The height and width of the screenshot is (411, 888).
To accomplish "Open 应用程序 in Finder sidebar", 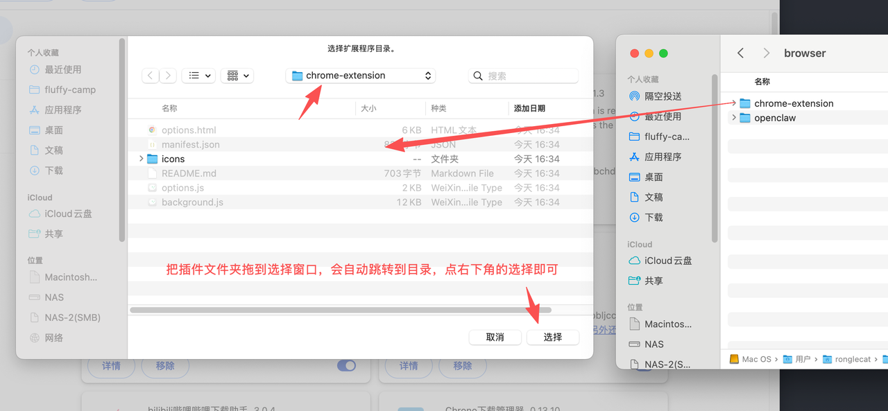I will tap(663, 157).
